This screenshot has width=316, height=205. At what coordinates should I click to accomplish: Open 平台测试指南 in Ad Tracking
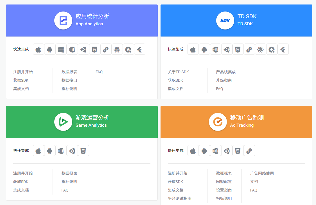[x=179, y=199]
